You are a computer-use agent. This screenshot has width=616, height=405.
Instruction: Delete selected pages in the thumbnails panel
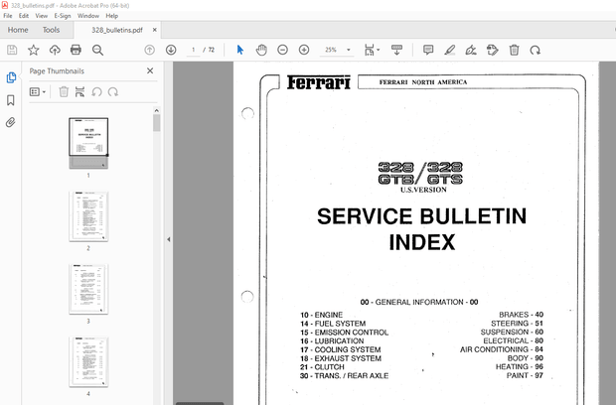coord(64,92)
